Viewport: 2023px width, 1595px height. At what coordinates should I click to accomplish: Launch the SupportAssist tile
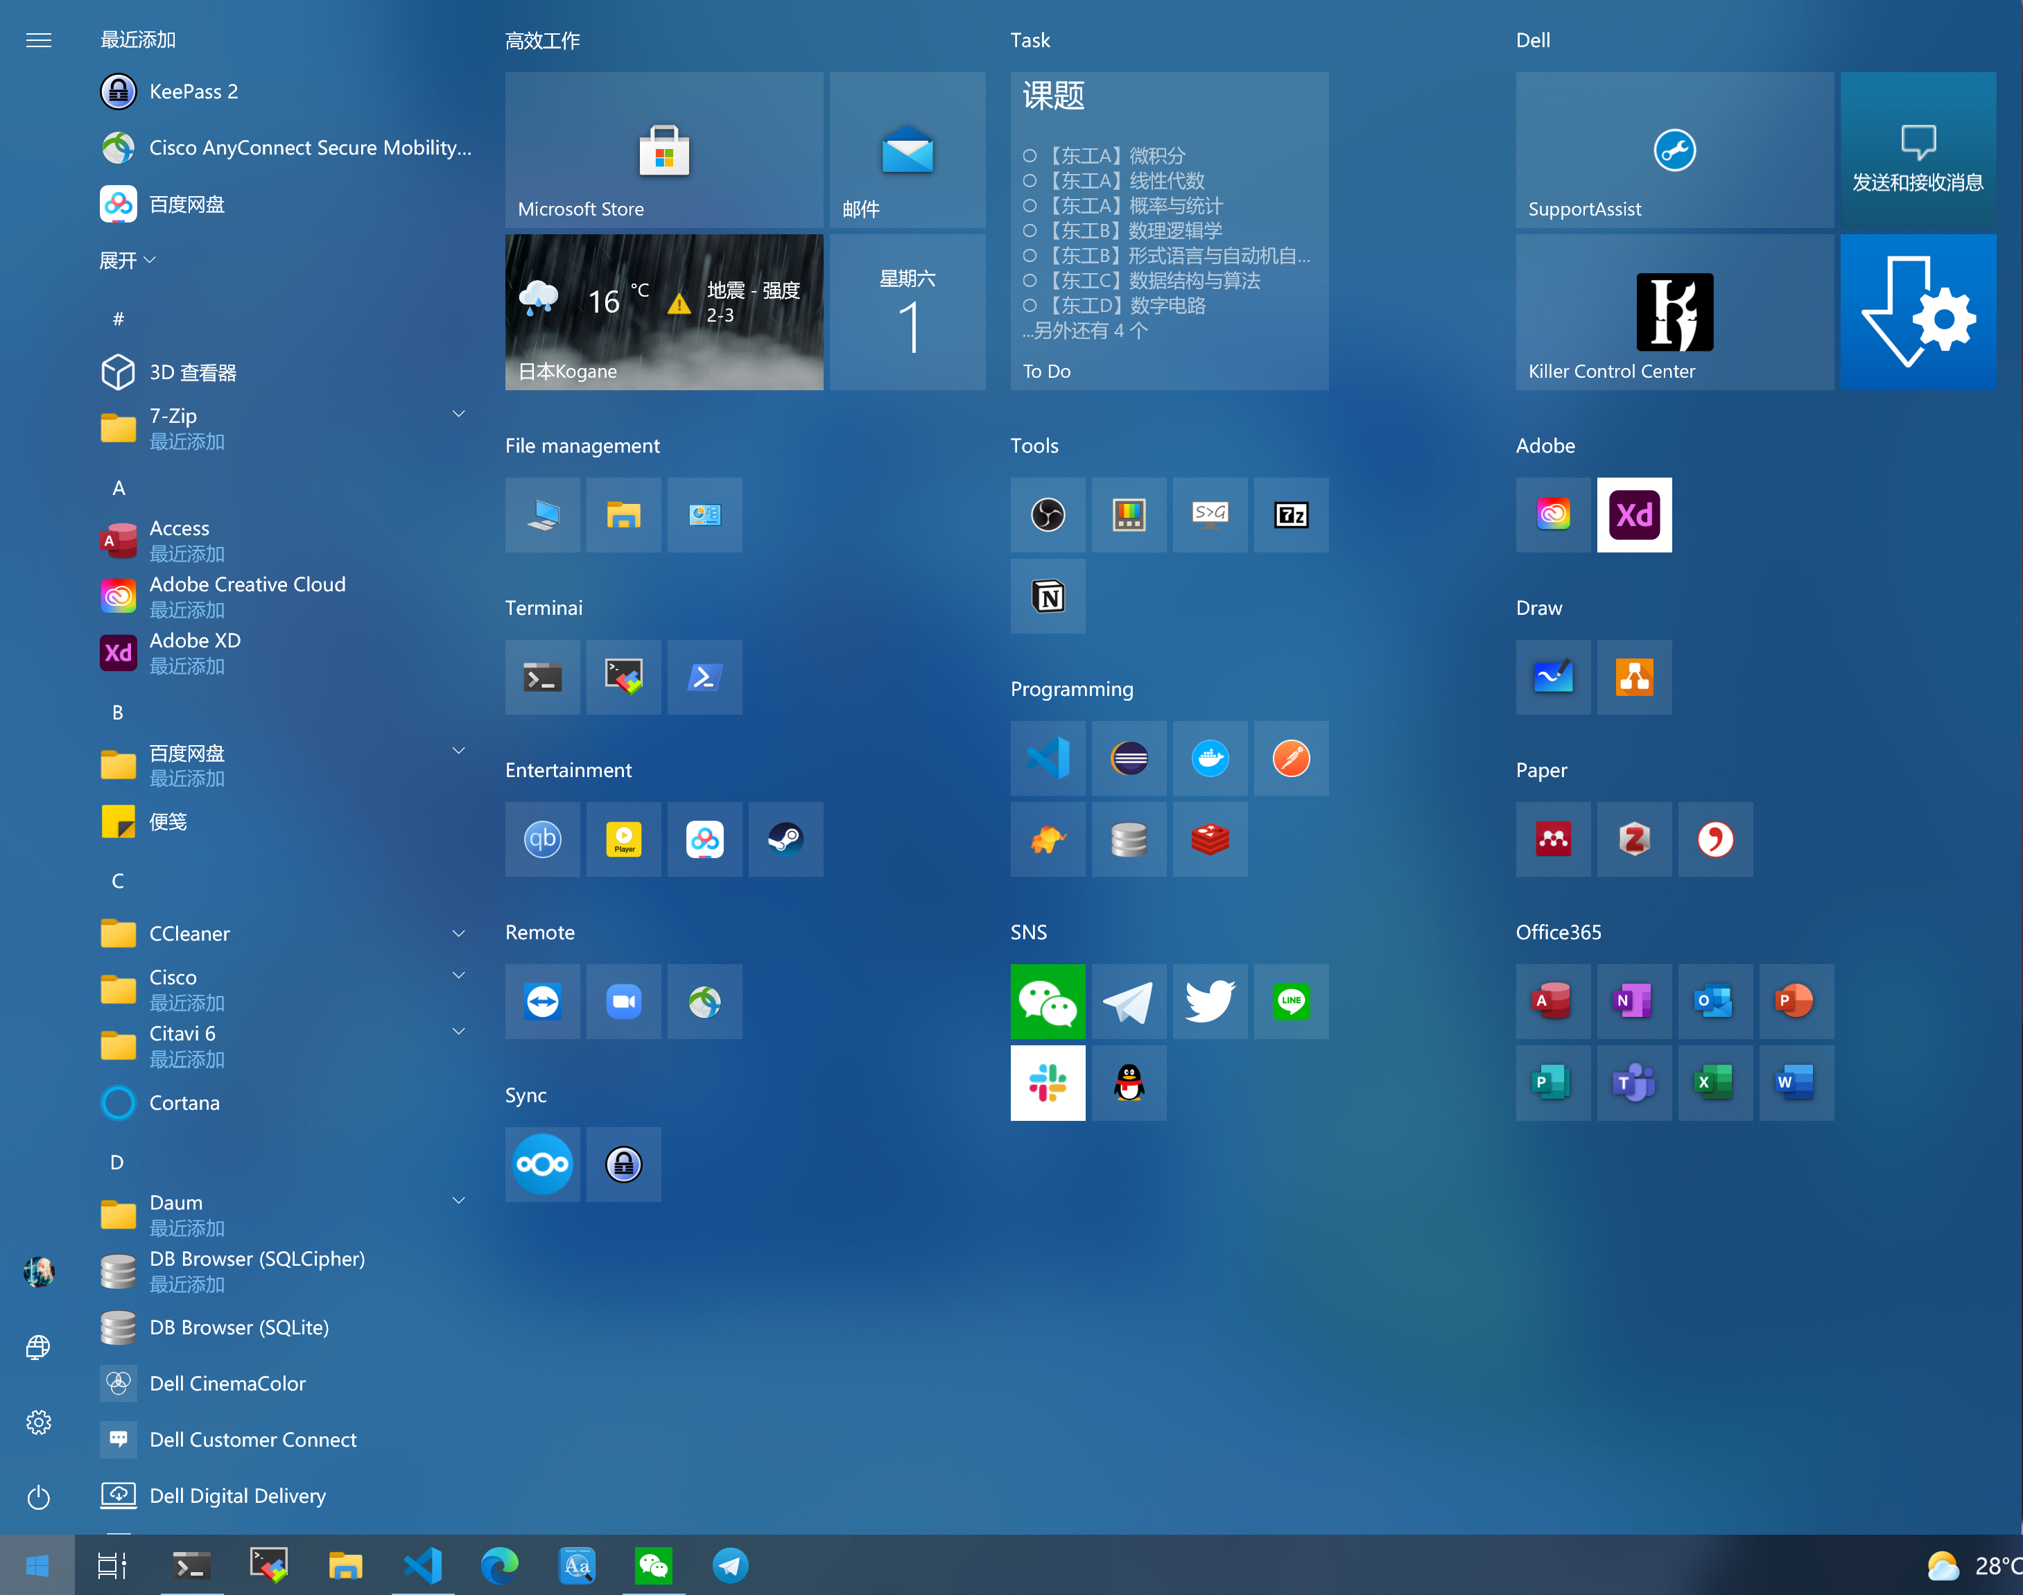1675,150
